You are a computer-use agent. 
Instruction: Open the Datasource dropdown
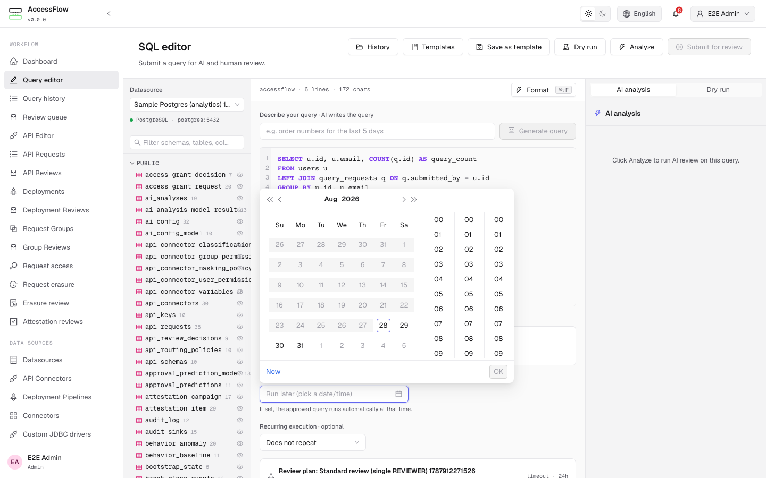pos(187,105)
